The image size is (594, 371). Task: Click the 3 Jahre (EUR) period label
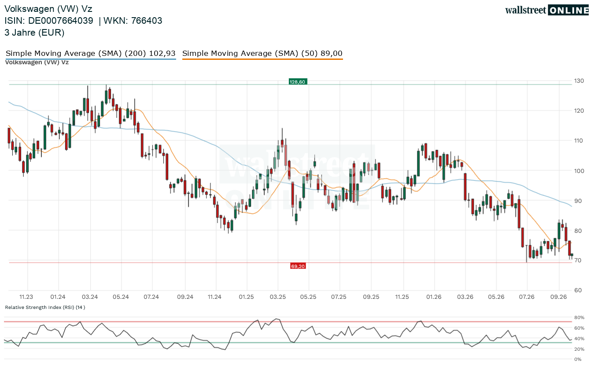(x=34, y=33)
